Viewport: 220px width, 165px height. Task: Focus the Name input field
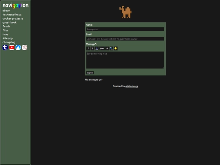click(125, 29)
